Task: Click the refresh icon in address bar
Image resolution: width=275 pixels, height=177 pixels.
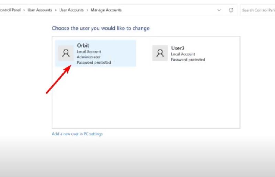Action: click(x=231, y=10)
